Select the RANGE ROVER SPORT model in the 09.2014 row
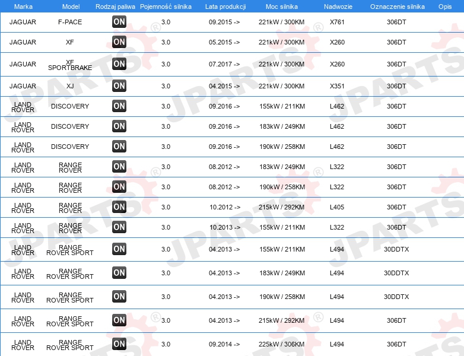Viewport: 464px width, 356px height. coord(70,345)
